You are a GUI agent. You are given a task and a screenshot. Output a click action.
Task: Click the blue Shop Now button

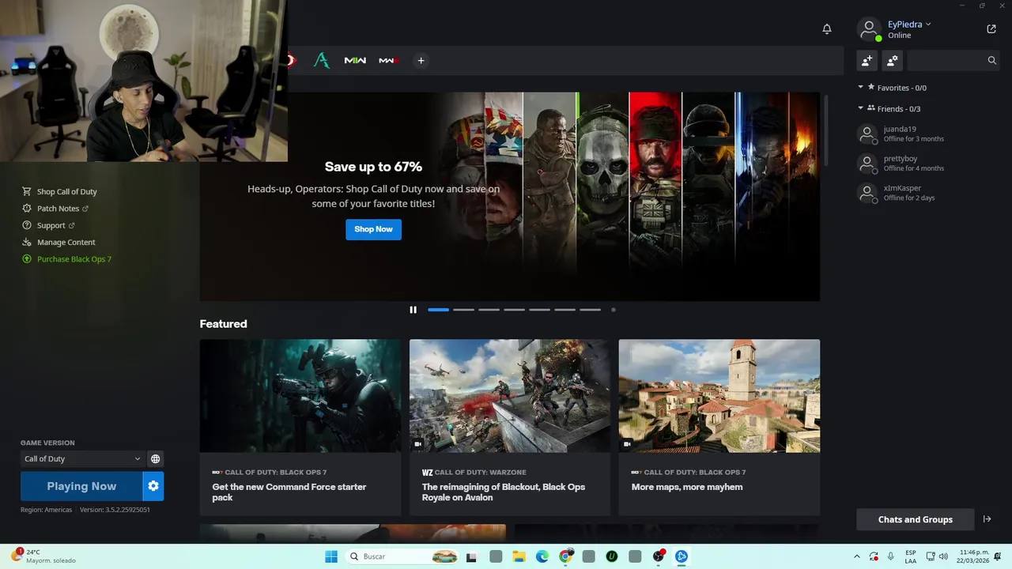373,229
